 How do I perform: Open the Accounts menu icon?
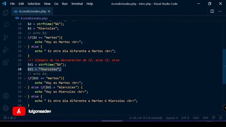pyautogui.click(x=6, y=96)
